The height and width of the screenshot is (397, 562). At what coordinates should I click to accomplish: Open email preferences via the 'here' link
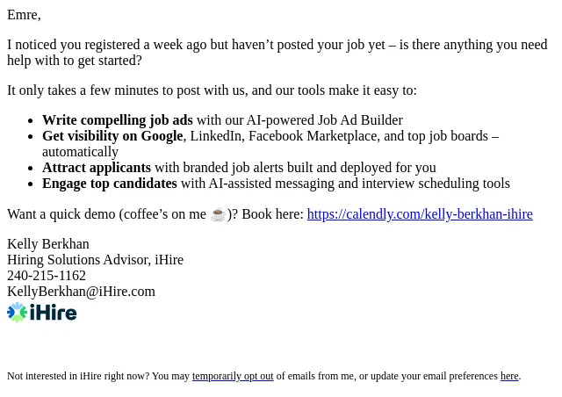point(509,376)
